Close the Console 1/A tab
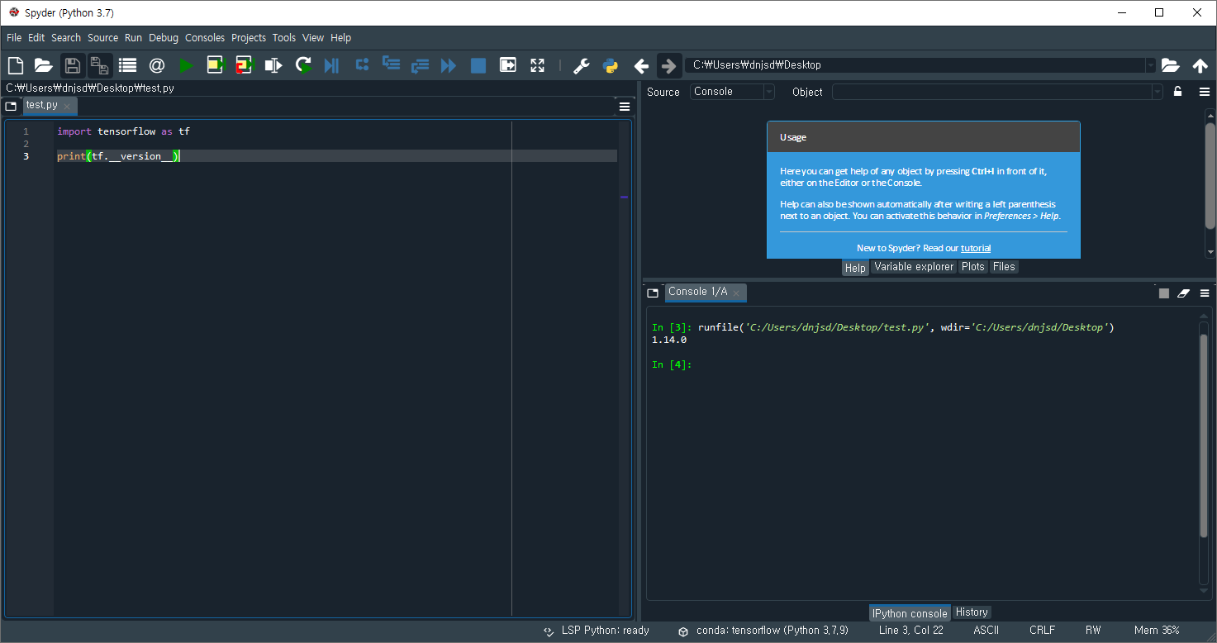The height and width of the screenshot is (643, 1217). coord(736,293)
